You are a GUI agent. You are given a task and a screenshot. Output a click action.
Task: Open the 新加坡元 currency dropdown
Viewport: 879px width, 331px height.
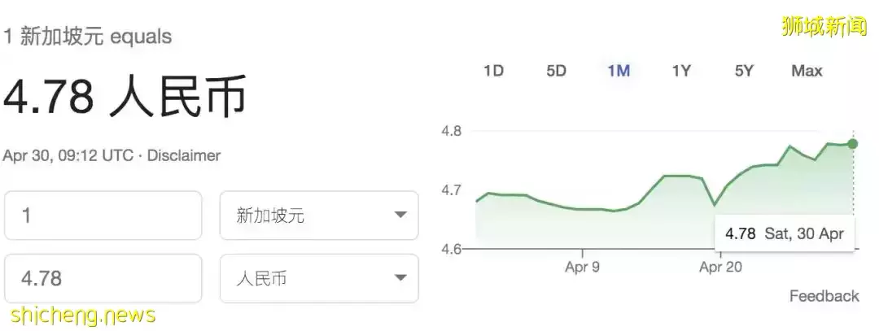click(319, 215)
